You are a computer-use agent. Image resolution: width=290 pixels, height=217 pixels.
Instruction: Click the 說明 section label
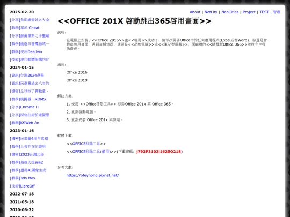pos(62,32)
